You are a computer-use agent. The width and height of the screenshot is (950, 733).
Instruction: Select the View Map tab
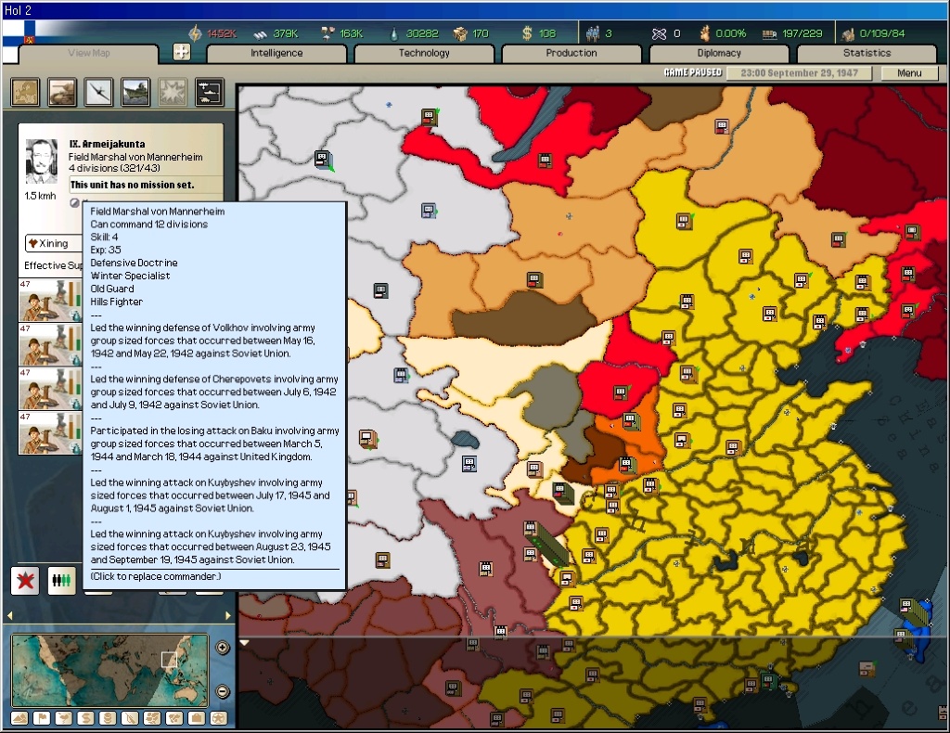(x=89, y=53)
